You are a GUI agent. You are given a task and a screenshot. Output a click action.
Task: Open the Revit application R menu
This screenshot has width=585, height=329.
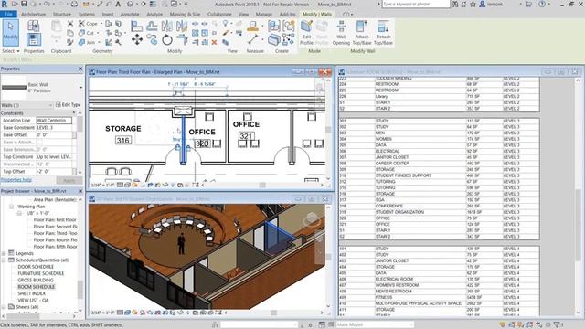(x=4, y=4)
